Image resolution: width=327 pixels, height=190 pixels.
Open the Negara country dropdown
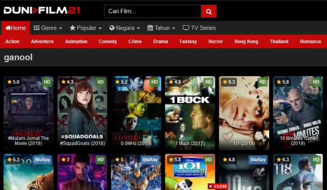tap(125, 28)
